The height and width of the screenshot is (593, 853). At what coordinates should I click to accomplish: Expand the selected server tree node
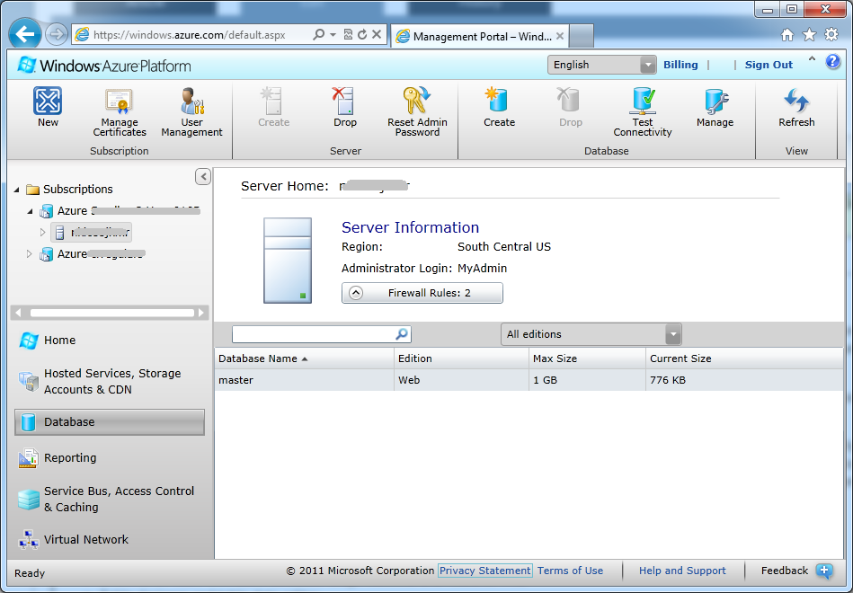coord(42,233)
